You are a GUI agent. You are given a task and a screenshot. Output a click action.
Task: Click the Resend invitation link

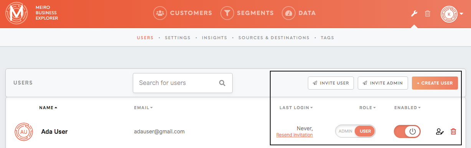[294, 135]
